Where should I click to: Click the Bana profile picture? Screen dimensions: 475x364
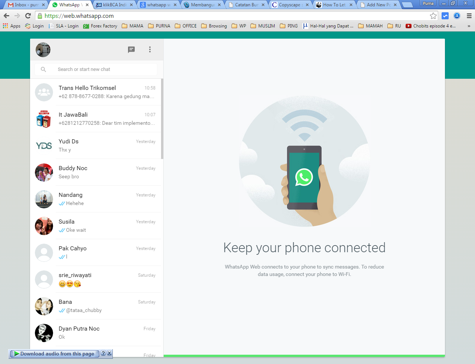(x=44, y=306)
